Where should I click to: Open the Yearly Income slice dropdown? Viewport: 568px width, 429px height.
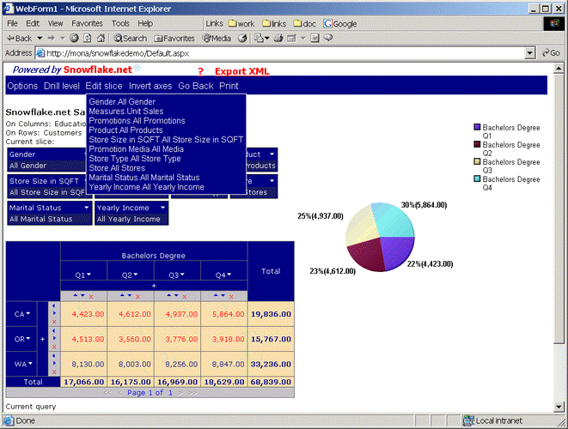click(x=163, y=208)
